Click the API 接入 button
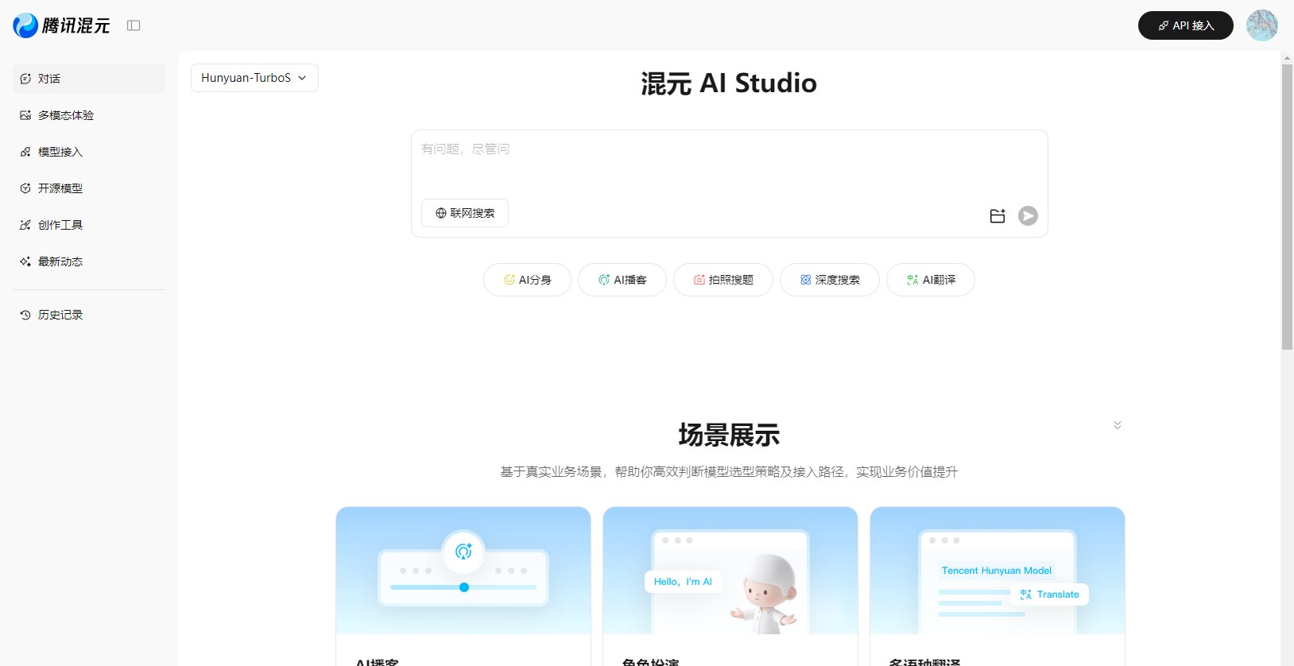1294x666 pixels. [x=1186, y=25]
